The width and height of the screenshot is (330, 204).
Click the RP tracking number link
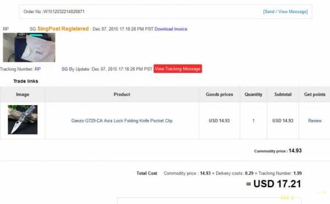click(37, 69)
